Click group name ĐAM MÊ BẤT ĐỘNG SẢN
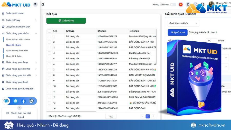The height and width of the screenshot is (130, 231). (x=142, y=75)
